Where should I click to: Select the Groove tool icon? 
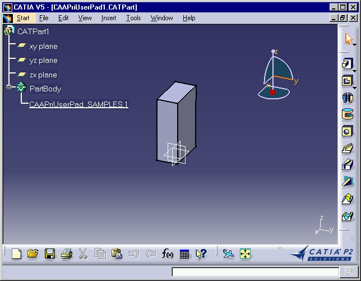[348, 114]
